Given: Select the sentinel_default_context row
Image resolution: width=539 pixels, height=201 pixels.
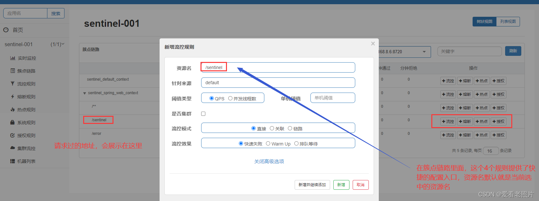Looking at the screenshot, I should 108,79.
